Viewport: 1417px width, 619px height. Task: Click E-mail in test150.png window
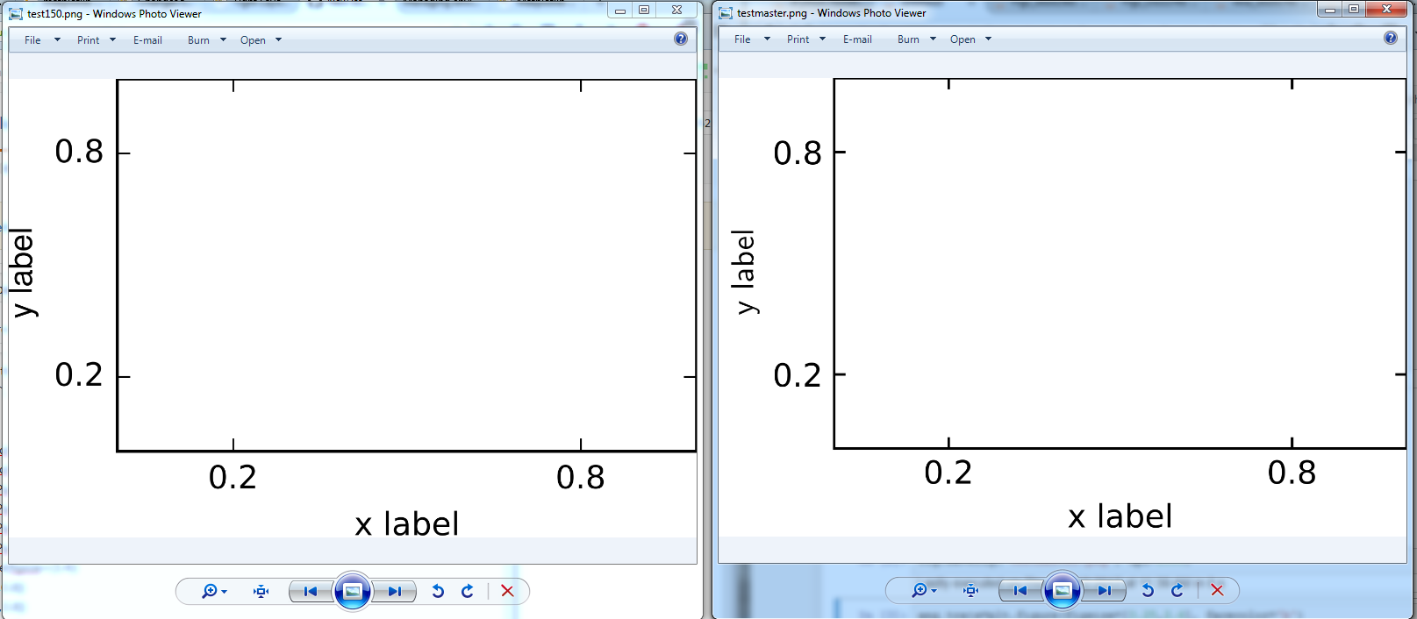coord(147,40)
